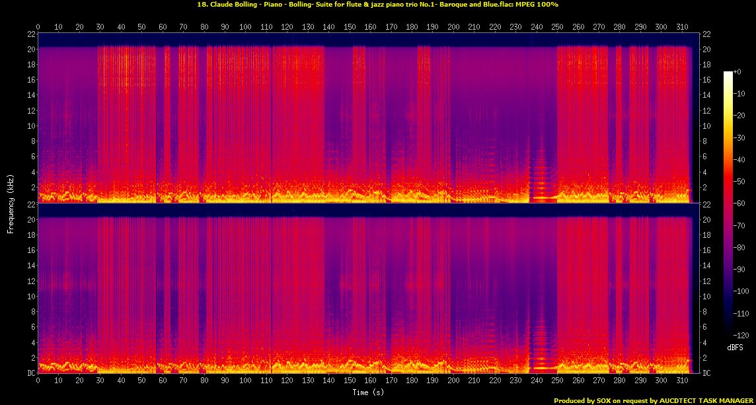Viewport: 756px width, 405px height.
Task: Click the 150 second tick on bottom time axis
Action: click(x=349, y=381)
